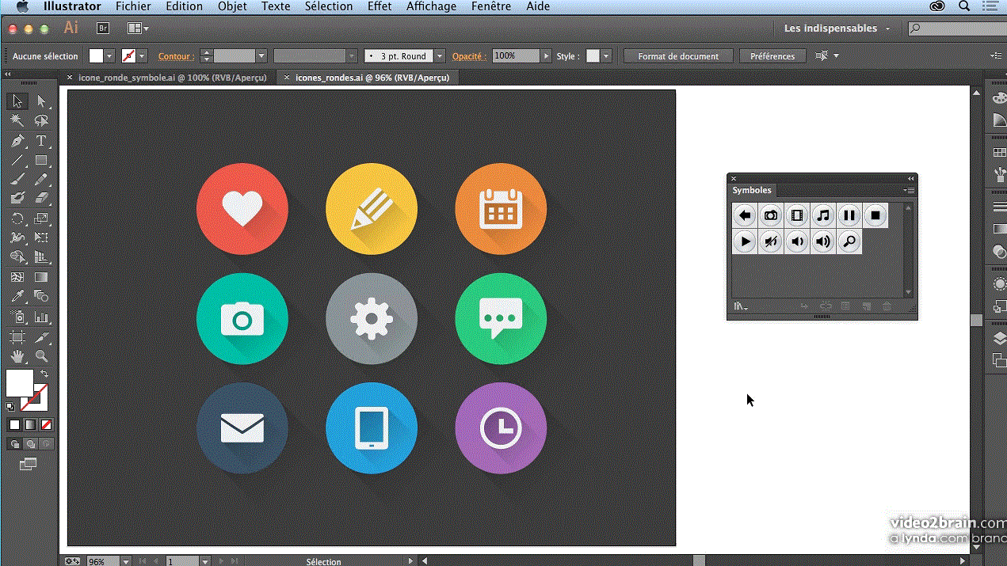The height and width of the screenshot is (566, 1007).
Task: Click the magnifier symbol in Symboles panel
Action: click(x=849, y=241)
